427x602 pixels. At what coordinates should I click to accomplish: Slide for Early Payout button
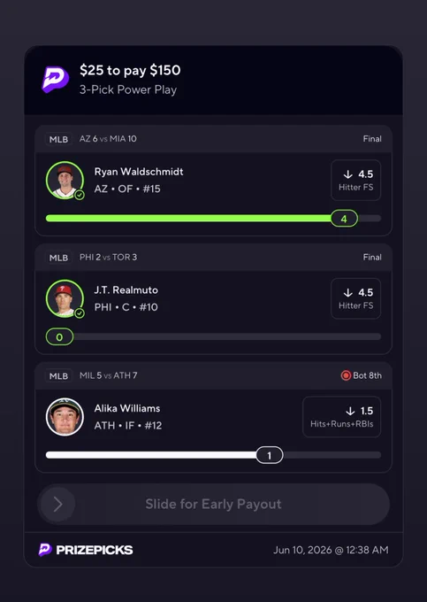[214, 504]
